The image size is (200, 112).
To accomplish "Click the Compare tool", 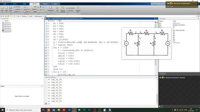I will point(17,9).
